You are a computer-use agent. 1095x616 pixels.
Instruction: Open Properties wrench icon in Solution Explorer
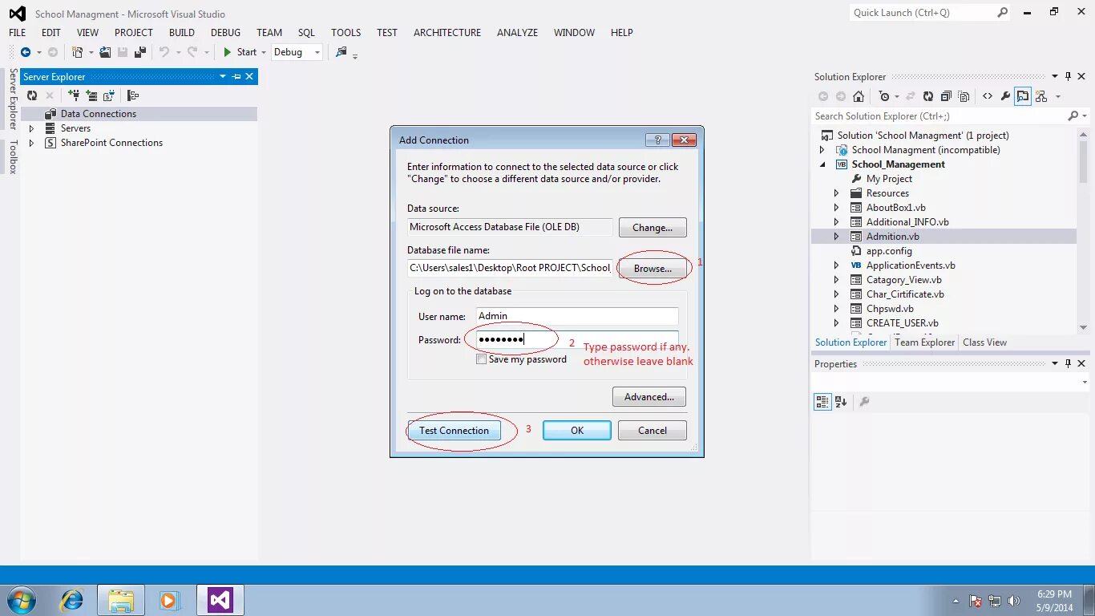(x=1005, y=96)
